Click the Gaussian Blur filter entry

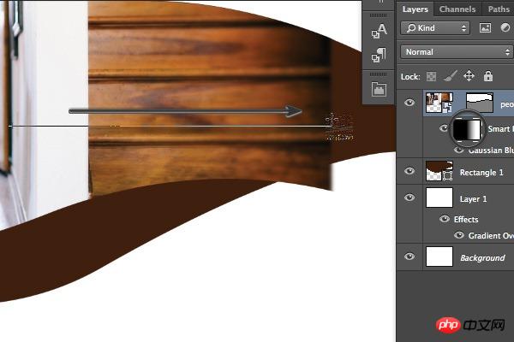(x=491, y=150)
